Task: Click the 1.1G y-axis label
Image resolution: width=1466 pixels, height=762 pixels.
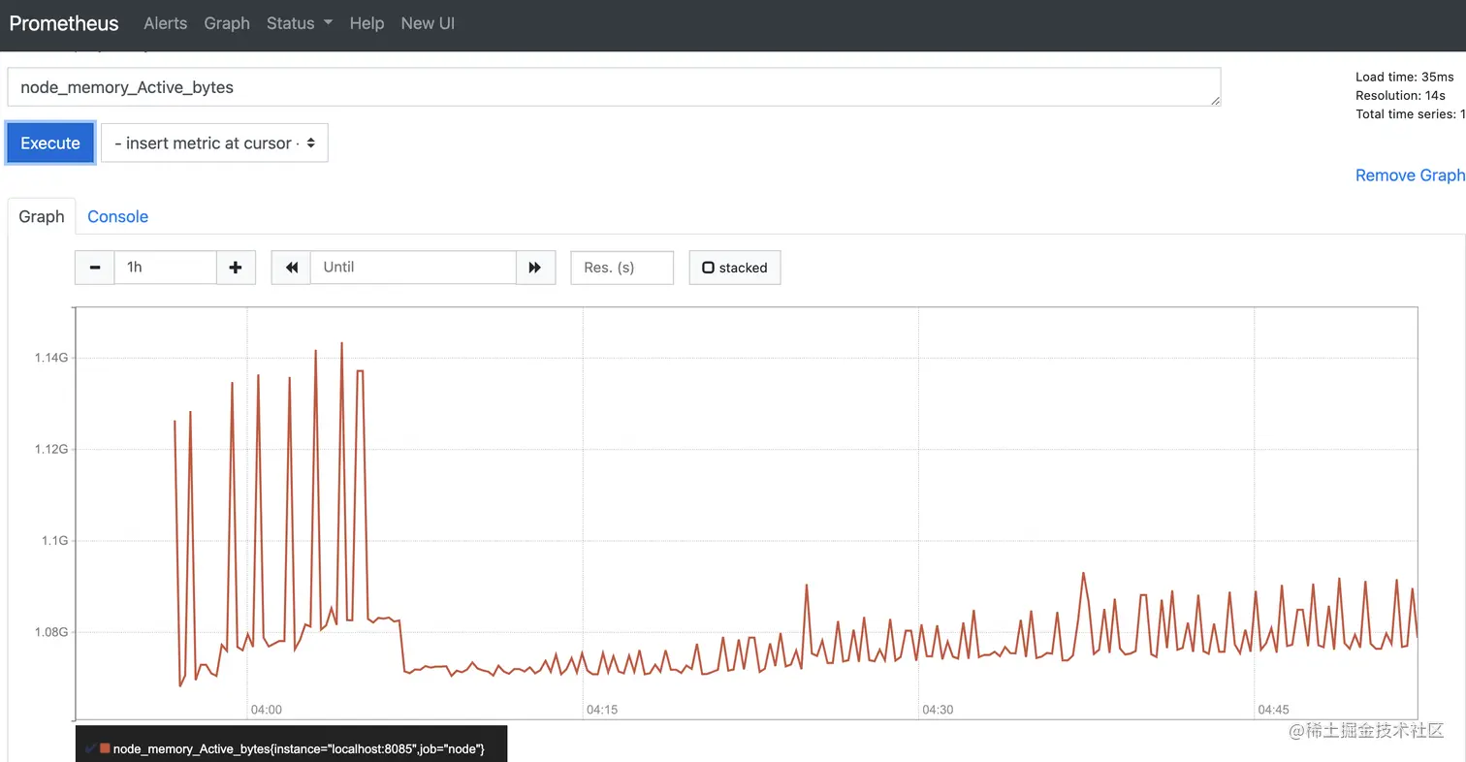Action: [x=55, y=541]
